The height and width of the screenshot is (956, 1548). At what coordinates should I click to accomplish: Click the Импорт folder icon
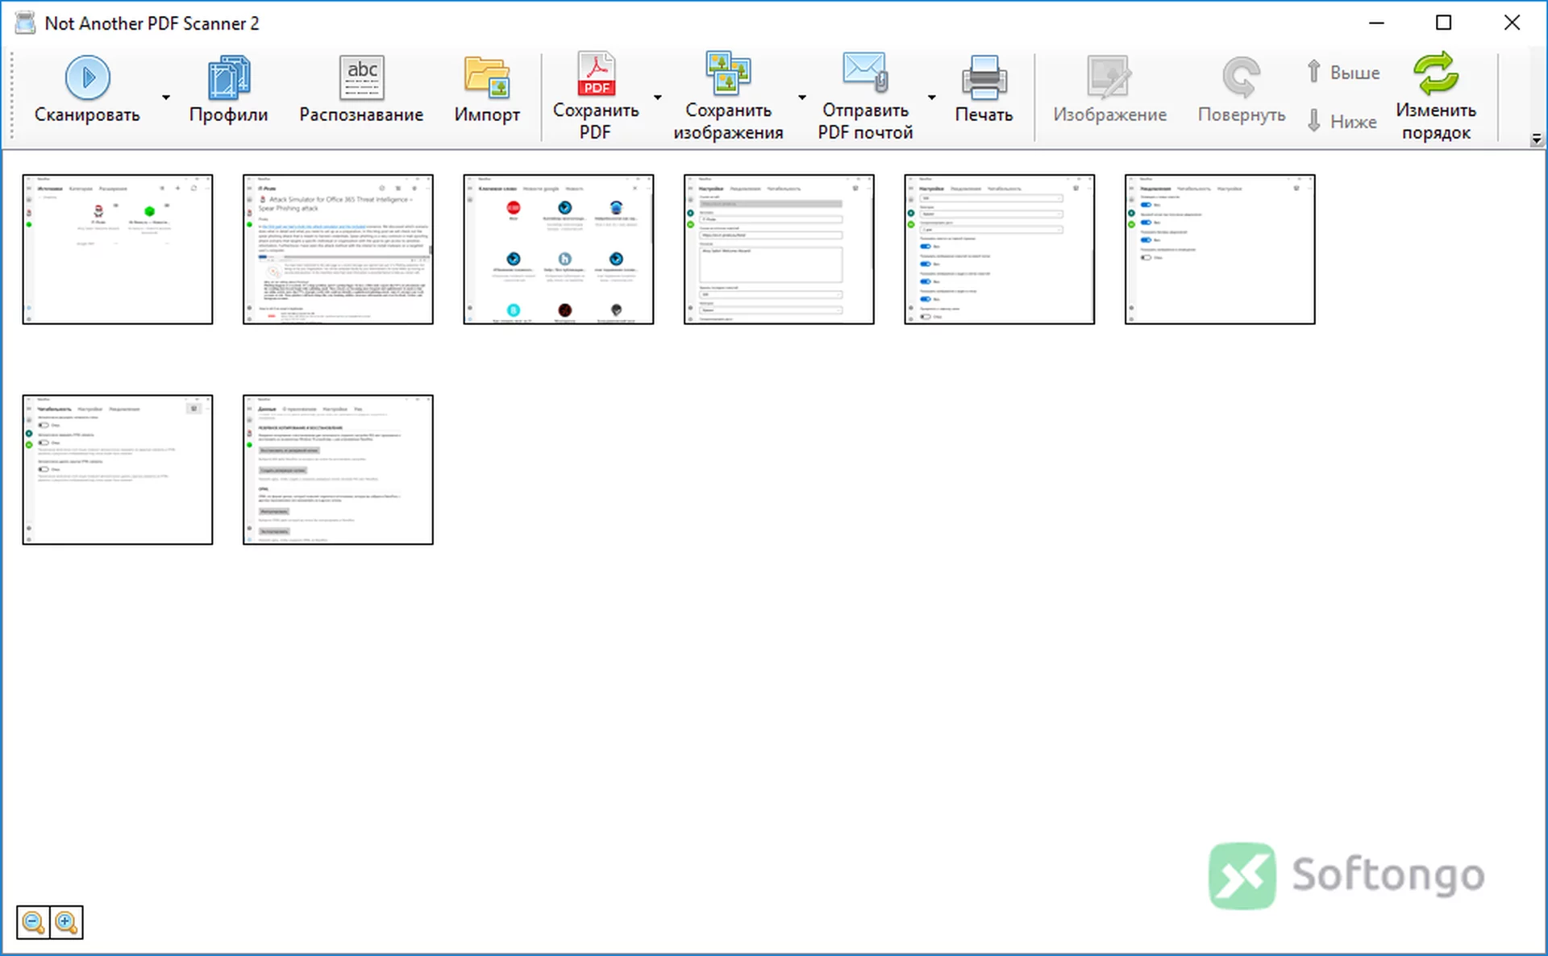486,78
